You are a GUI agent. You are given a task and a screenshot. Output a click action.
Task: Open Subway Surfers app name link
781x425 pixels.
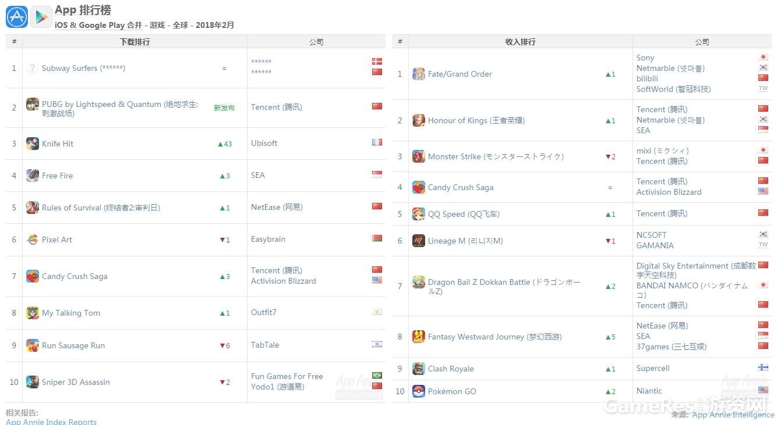(83, 68)
